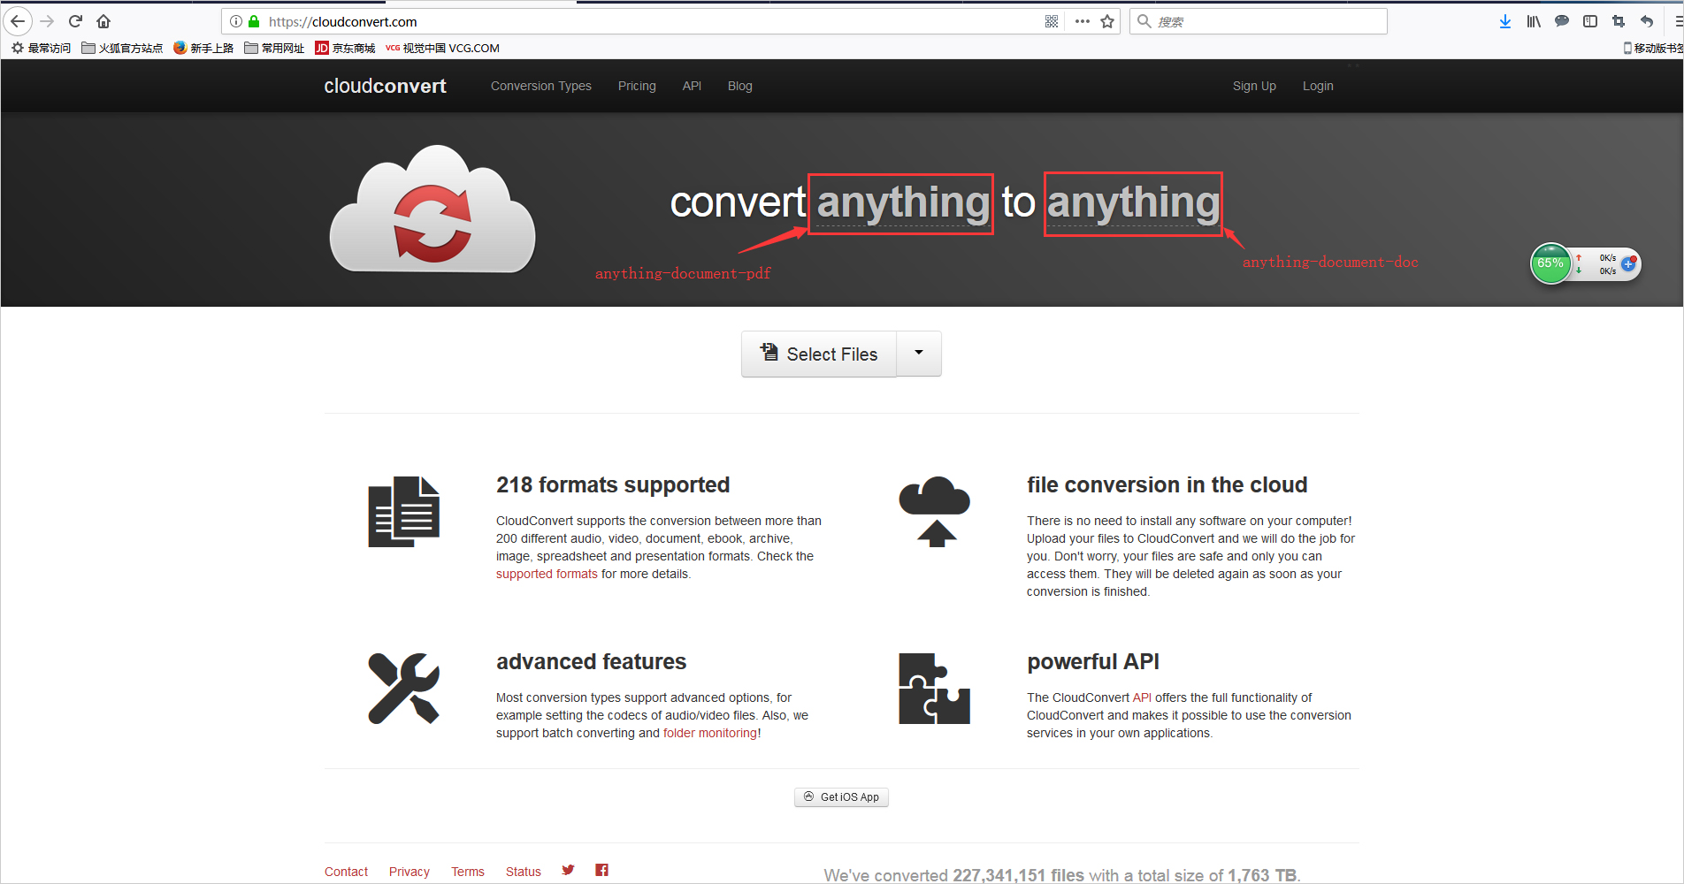Click into the browser search field

(x=1259, y=21)
